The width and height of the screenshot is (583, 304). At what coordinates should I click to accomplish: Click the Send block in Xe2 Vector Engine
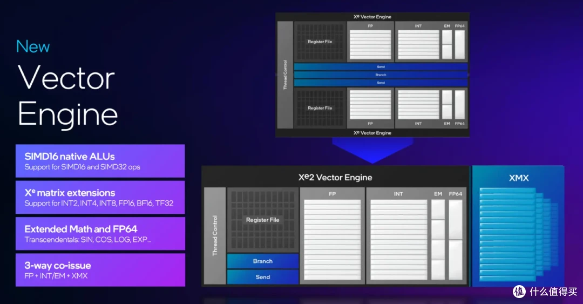[263, 277]
